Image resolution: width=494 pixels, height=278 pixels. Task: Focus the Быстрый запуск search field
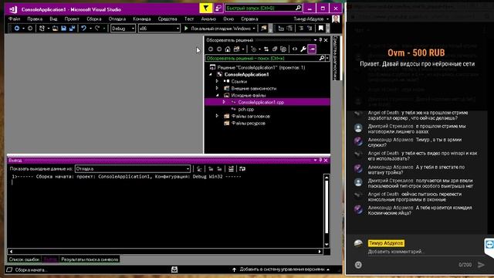click(263, 8)
